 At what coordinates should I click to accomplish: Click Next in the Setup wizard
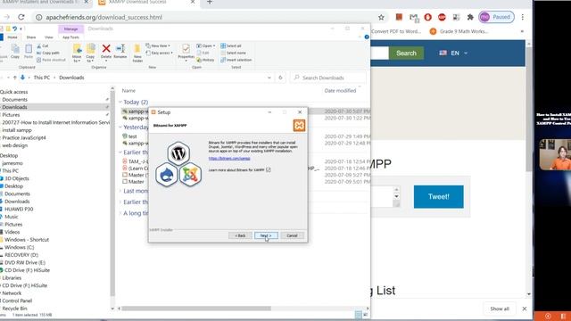click(266, 235)
